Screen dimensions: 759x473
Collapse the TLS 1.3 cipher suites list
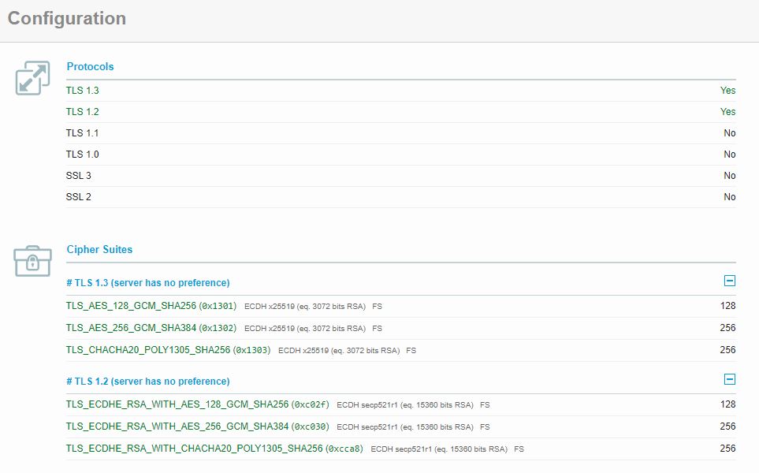[730, 281]
